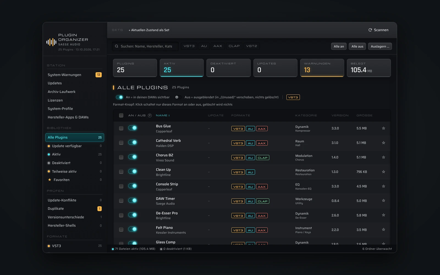The width and height of the screenshot is (440, 275).
Task: Star the Chorus 82 plugin
Action: [383, 157]
